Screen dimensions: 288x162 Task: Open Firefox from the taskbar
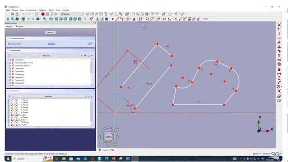click(x=114, y=158)
